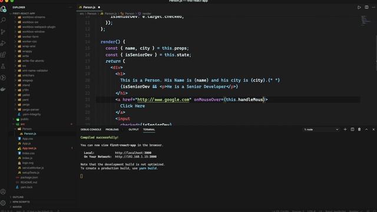The height and width of the screenshot is (212, 377).
Task: Collapse the Person folder
Action: [x=27, y=129]
